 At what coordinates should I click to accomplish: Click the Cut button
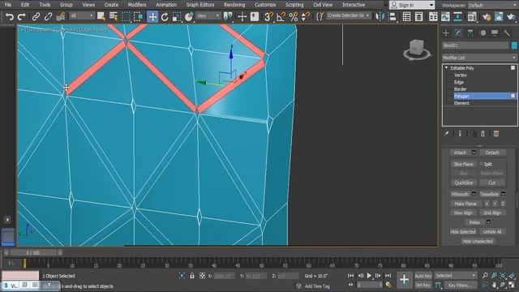click(x=492, y=182)
